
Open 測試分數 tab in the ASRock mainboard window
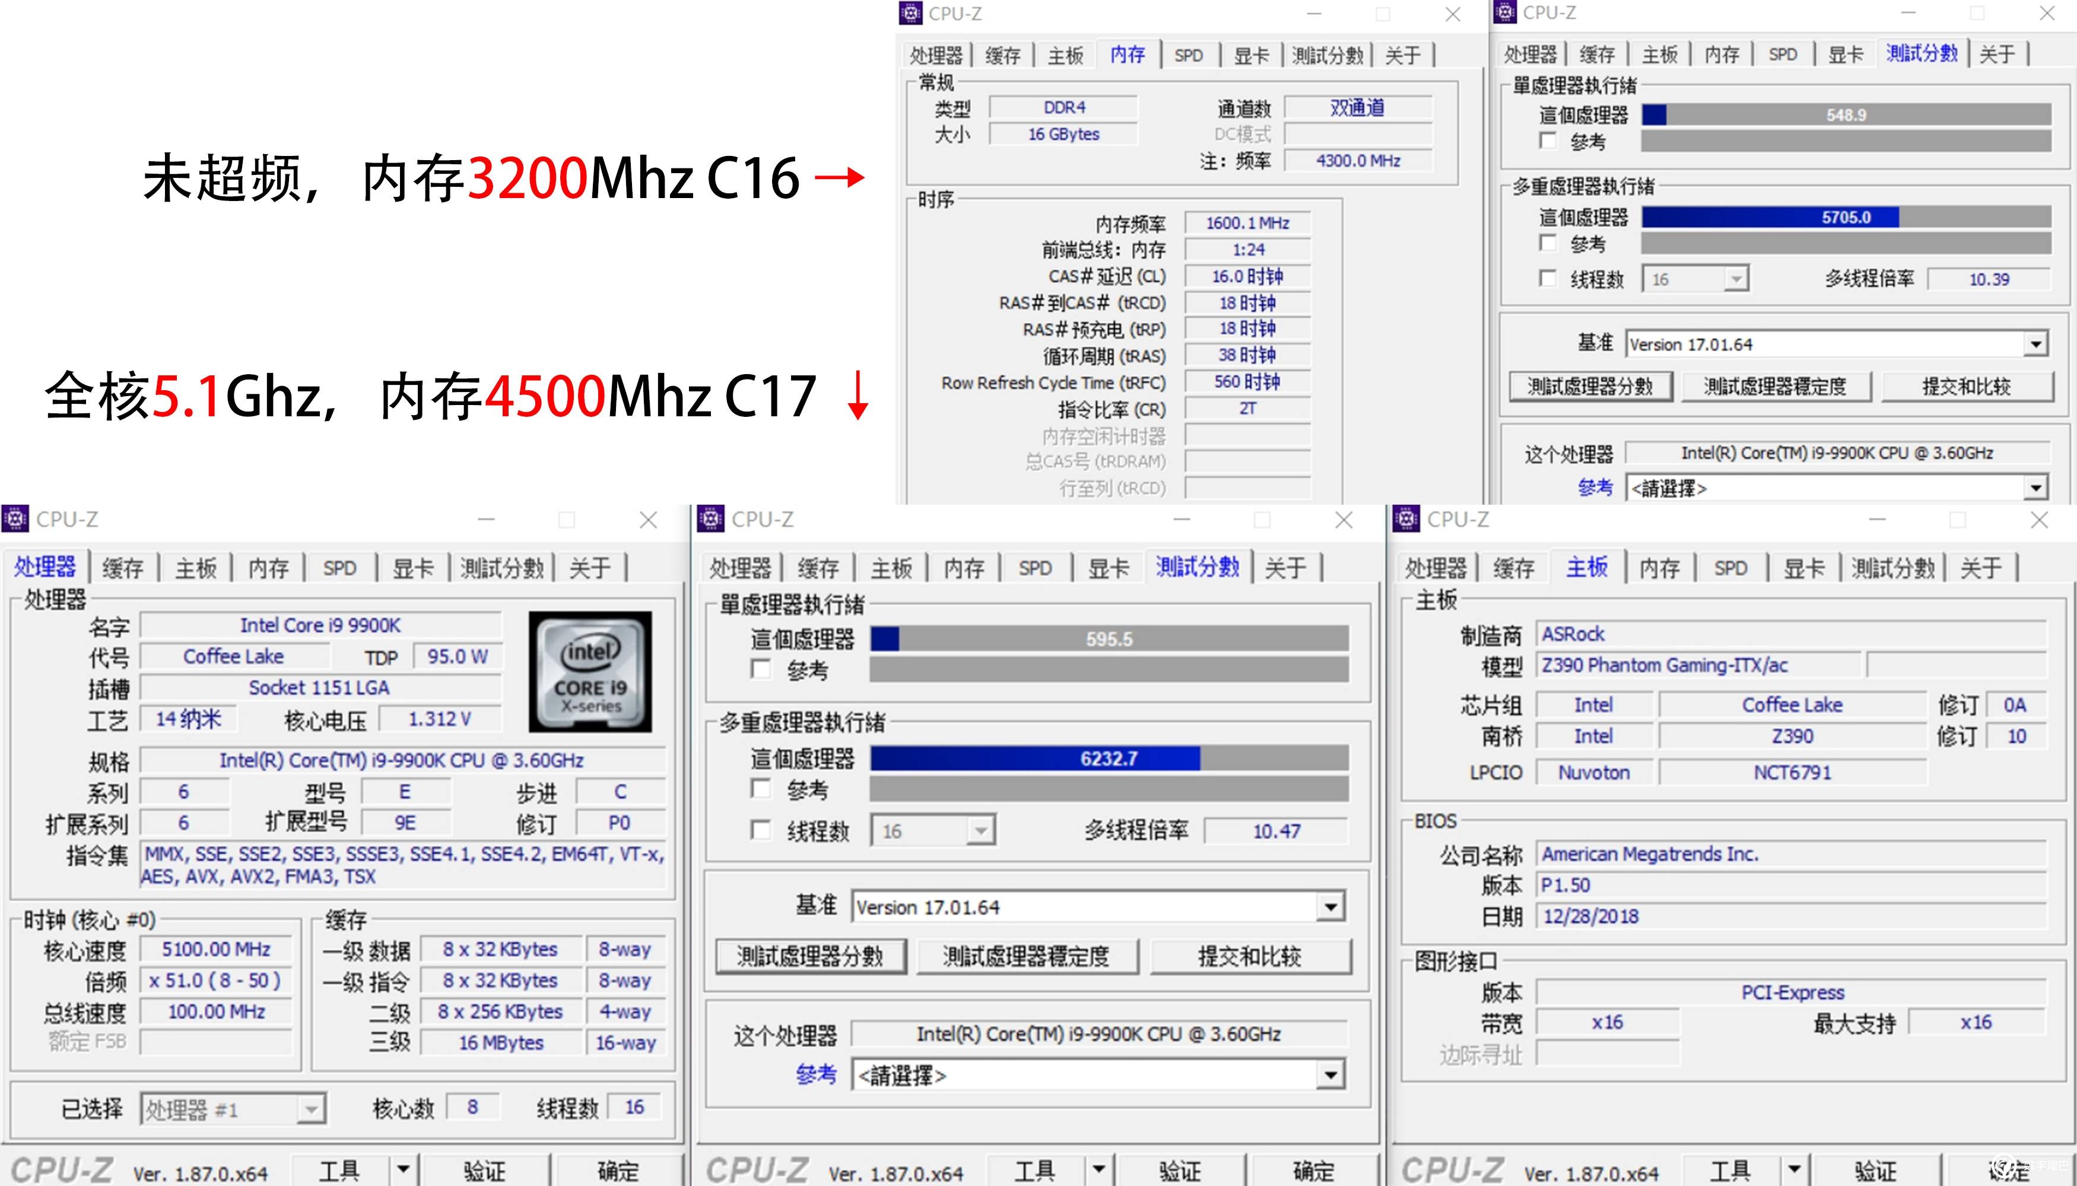pos(1893,568)
